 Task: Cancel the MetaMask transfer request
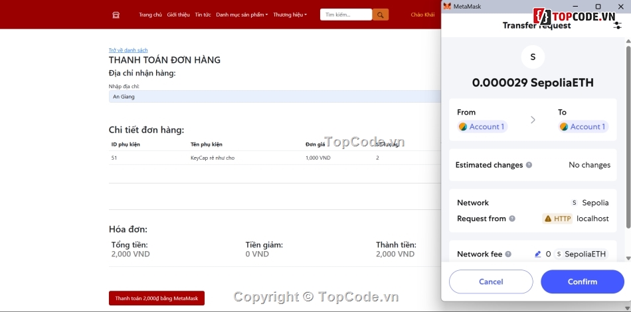(491, 282)
